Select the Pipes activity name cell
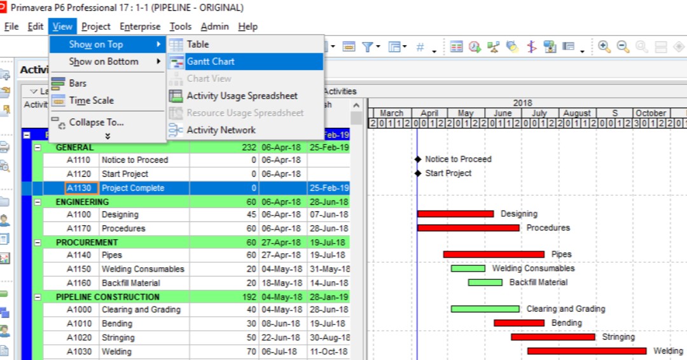The image size is (687, 360). 144,255
